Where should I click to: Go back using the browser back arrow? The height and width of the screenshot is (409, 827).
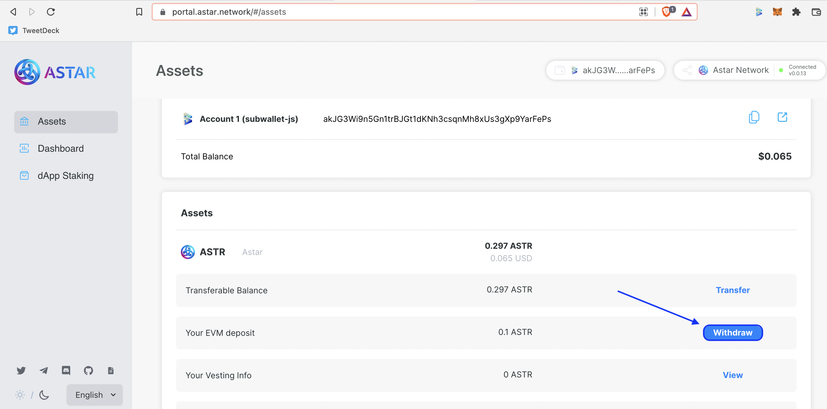13,12
